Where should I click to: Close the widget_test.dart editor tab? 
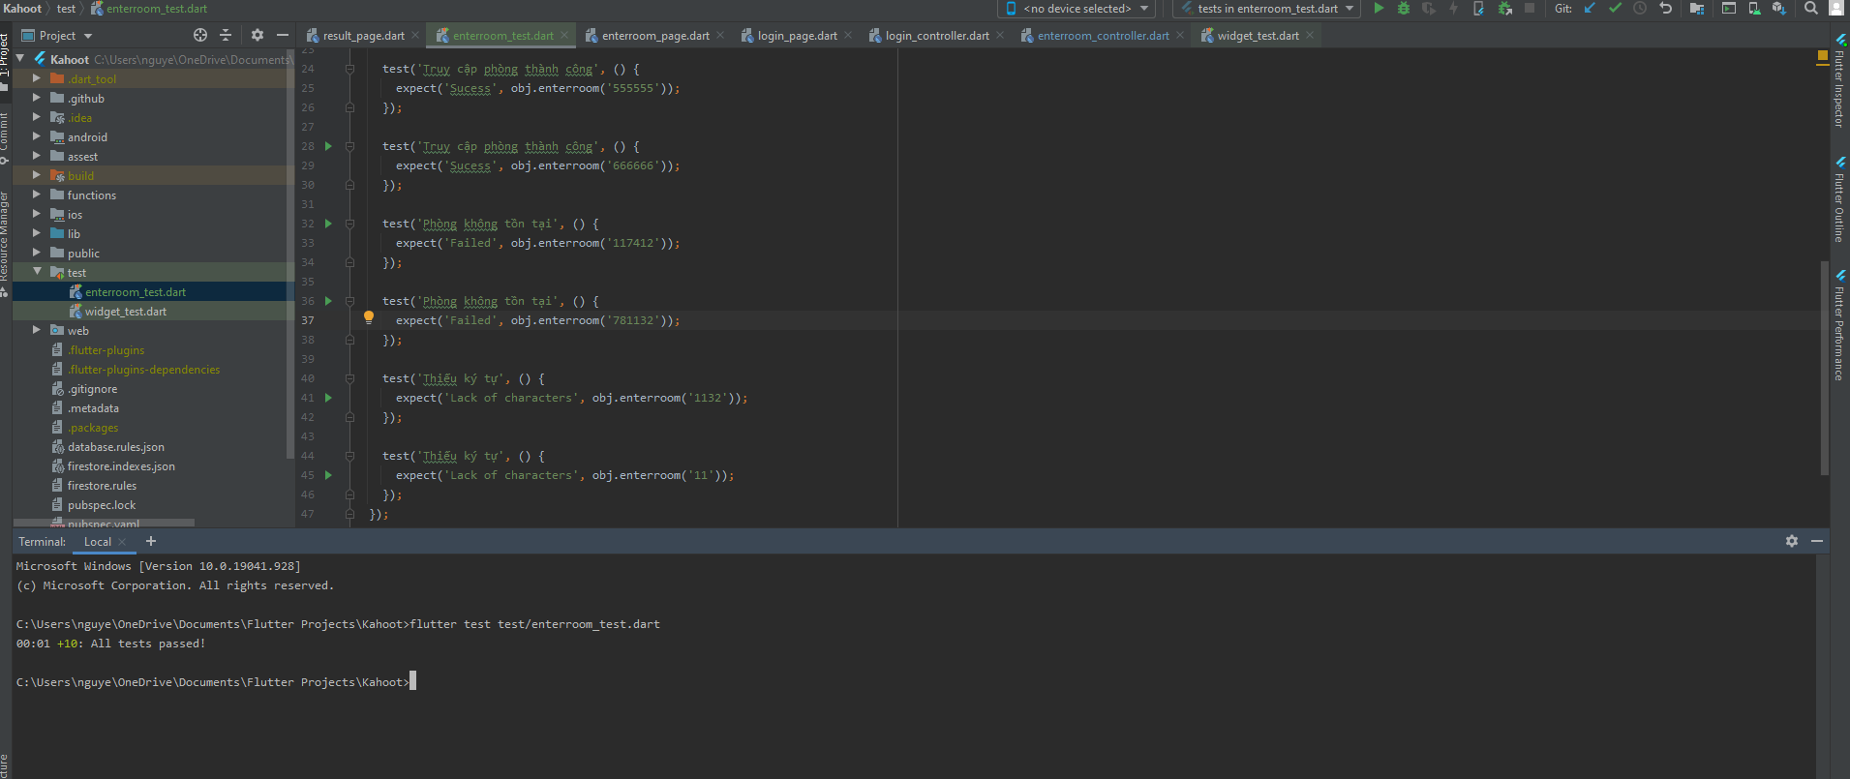pos(1310,36)
